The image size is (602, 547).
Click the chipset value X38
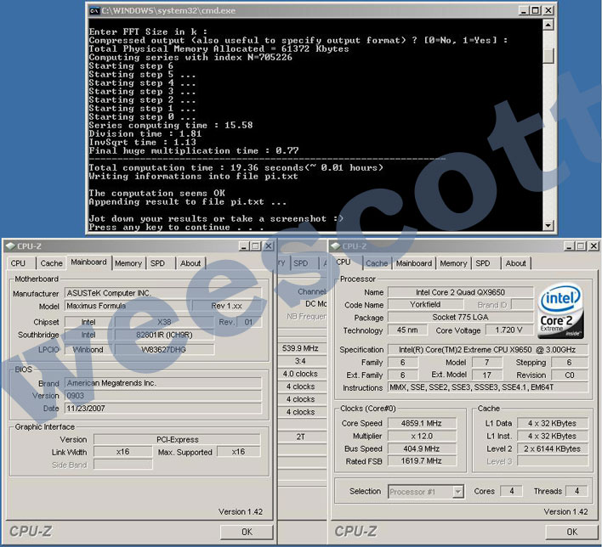click(164, 322)
